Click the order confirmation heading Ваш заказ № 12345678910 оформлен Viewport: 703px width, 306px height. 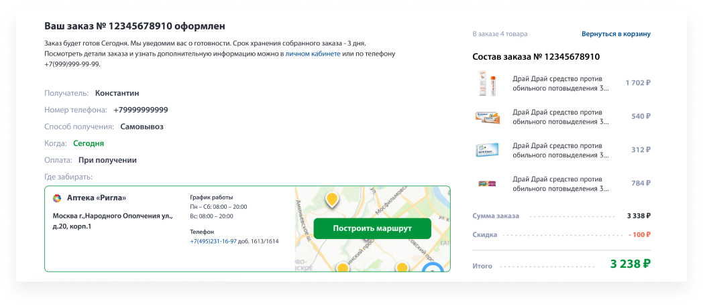135,26
